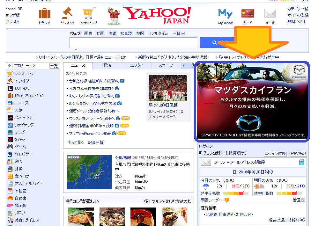Select 画像 search type

tap(88, 33)
